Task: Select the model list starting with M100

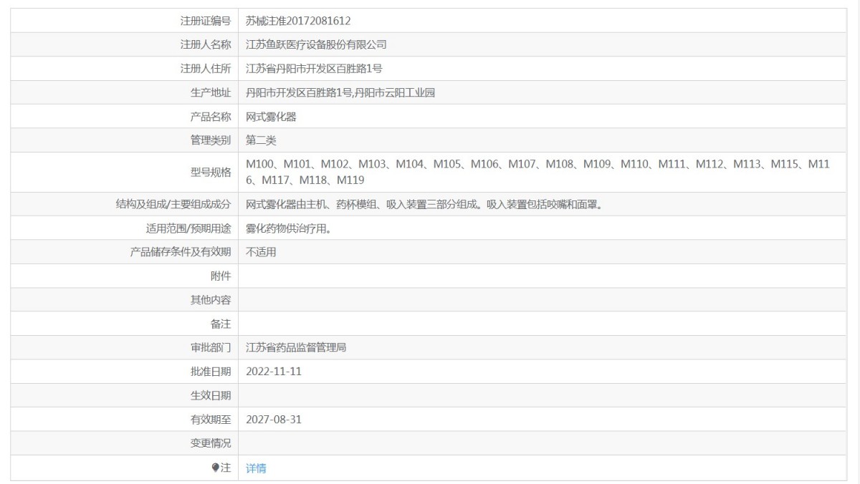Action: 537,172
